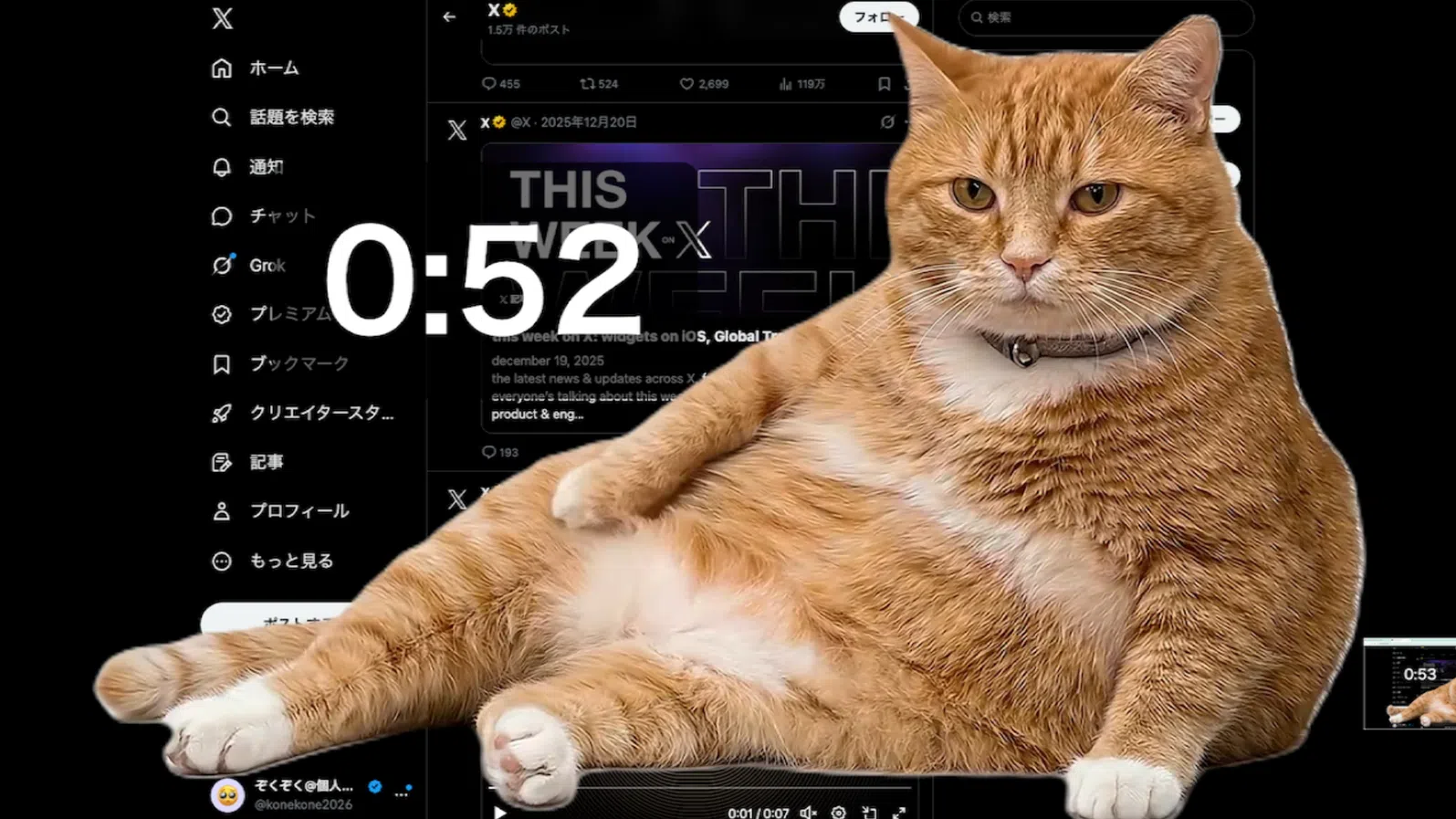Like the post with 2,699 likes
Image resolution: width=1456 pixels, height=819 pixels.
pyautogui.click(x=686, y=84)
